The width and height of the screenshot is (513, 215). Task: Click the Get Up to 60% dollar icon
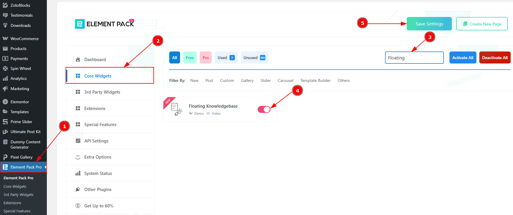point(78,206)
